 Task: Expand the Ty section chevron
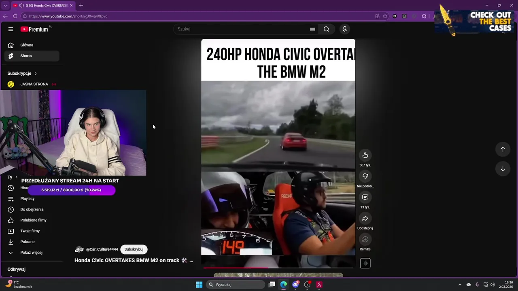[x=16, y=177]
